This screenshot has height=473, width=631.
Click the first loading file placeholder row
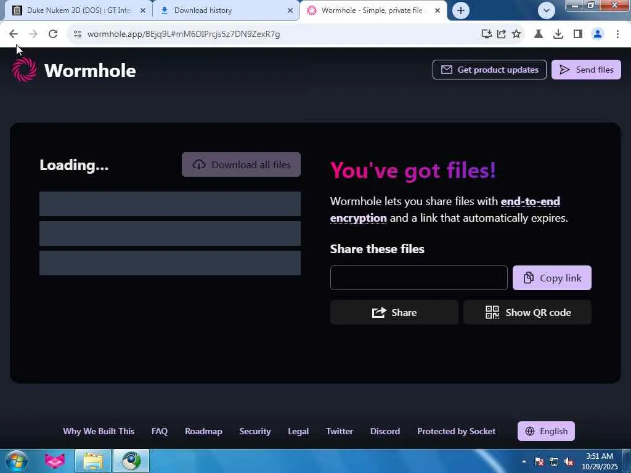[x=170, y=203]
